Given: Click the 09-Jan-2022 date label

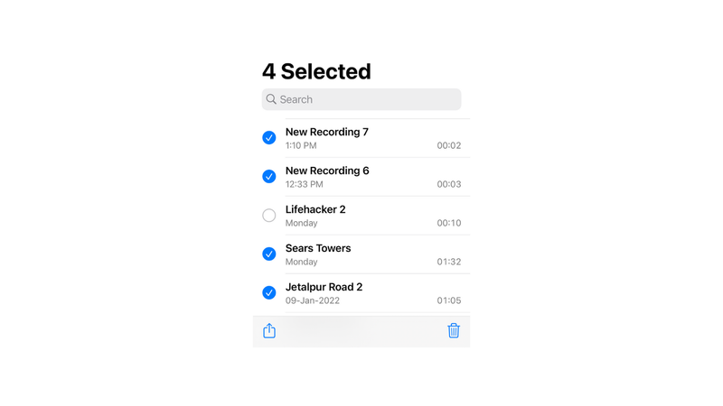Looking at the screenshot, I should (313, 300).
